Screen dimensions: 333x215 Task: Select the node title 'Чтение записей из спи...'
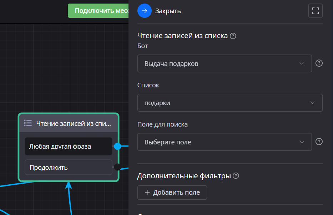tap(74, 123)
